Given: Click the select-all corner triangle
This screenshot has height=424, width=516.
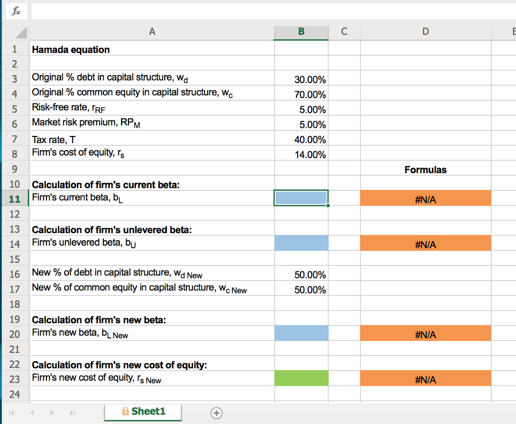Looking at the screenshot, I should pos(22,33).
